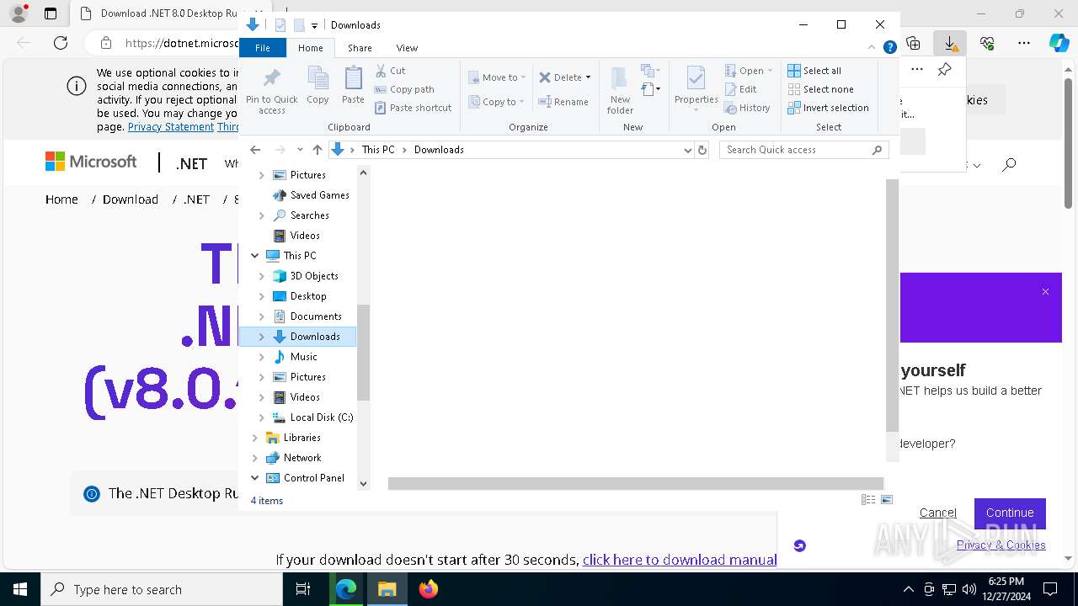Click the Up one level arrow
Image resolution: width=1078 pixels, height=606 pixels.
tap(317, 150)
